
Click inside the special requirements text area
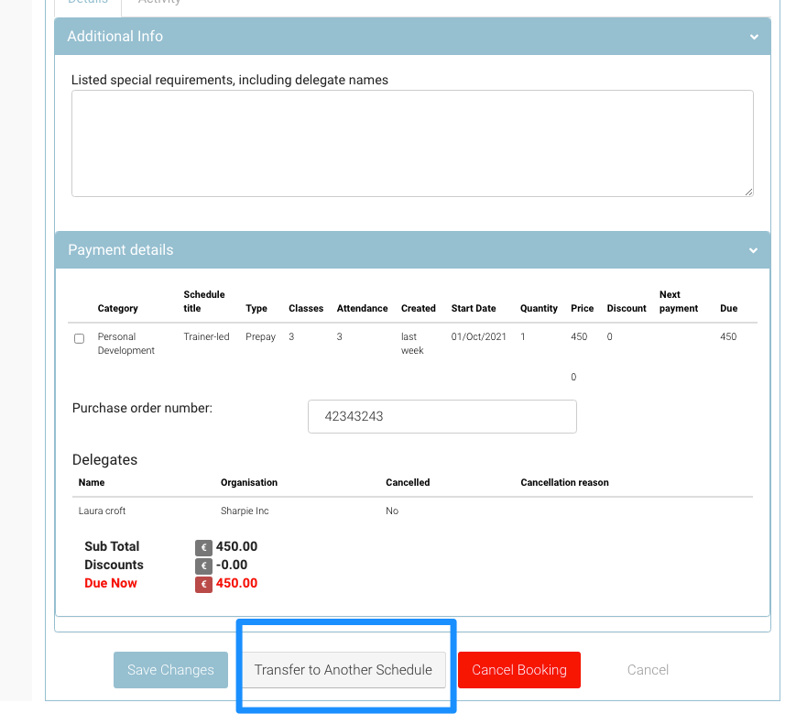(x=412, y=143)
